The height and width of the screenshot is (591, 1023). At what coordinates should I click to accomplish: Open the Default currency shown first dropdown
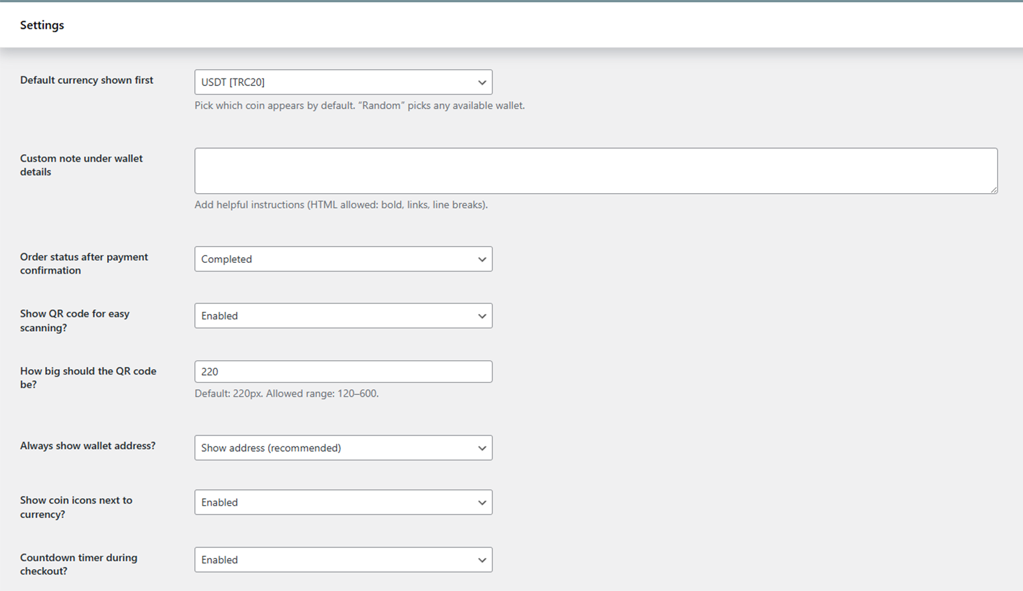(x=343, y=82)
